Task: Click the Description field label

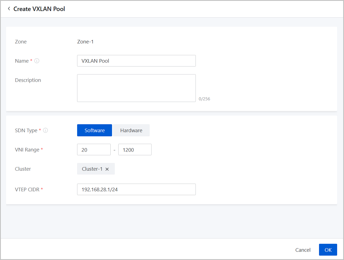Action: coord(28,80)
